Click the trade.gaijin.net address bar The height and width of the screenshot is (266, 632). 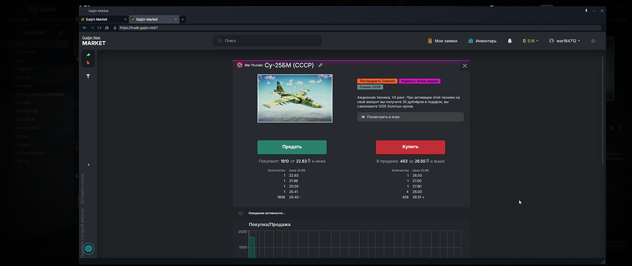click(359, 28)
